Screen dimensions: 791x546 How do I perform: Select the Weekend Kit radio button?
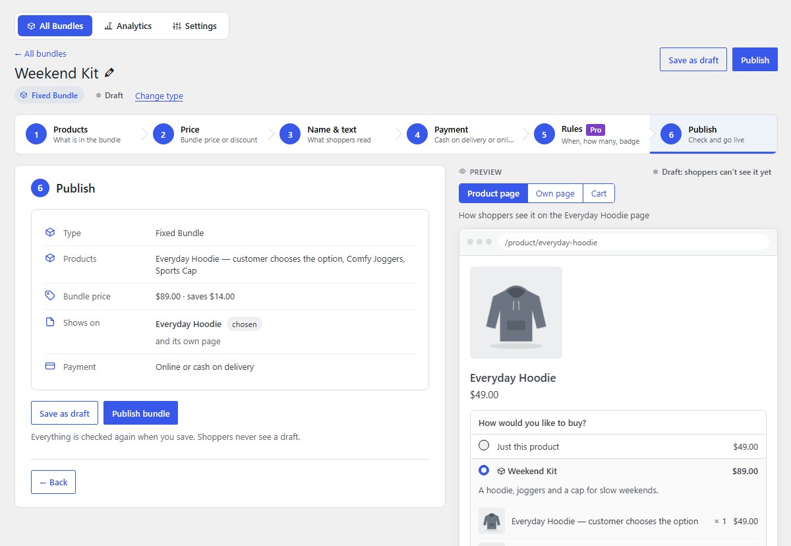click(484, 471)
